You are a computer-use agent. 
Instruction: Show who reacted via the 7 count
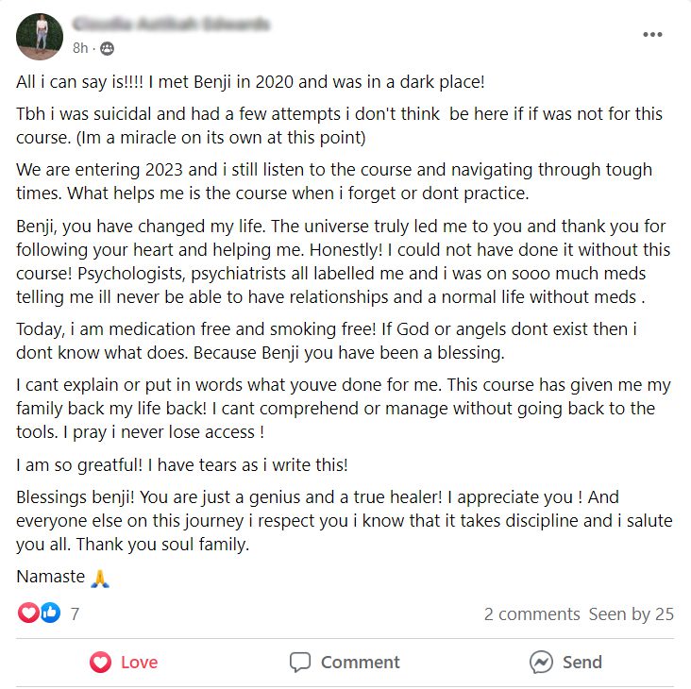75,613
